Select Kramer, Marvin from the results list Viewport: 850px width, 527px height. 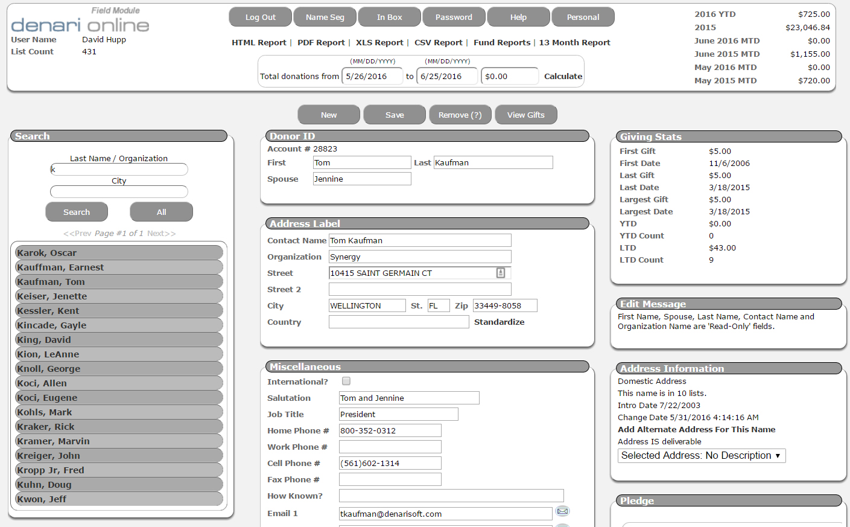pyautogui.click(x=119, y=441)
